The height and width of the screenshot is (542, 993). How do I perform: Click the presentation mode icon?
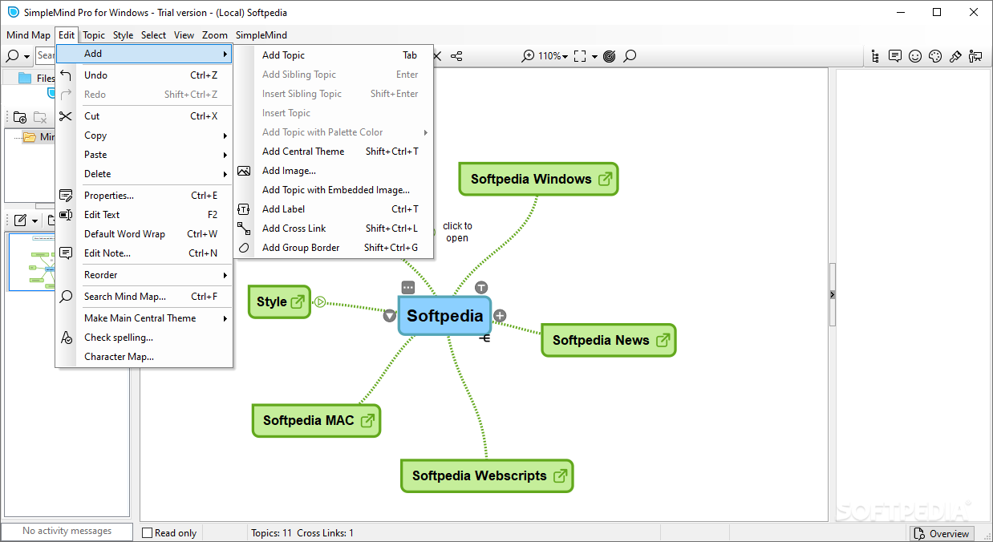[x=975, y=56]
